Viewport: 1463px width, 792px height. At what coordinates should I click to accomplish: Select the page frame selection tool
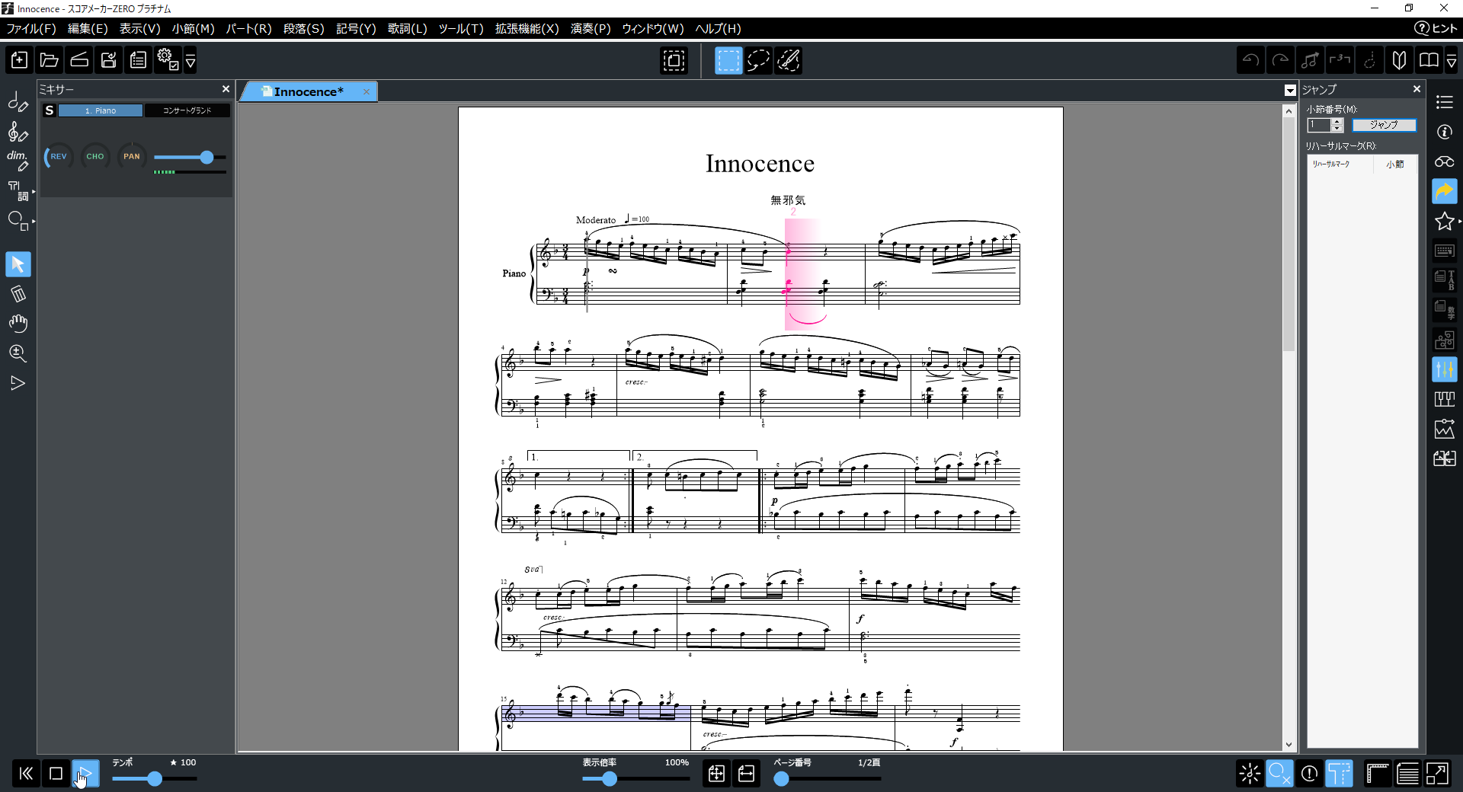pos(674,60)
